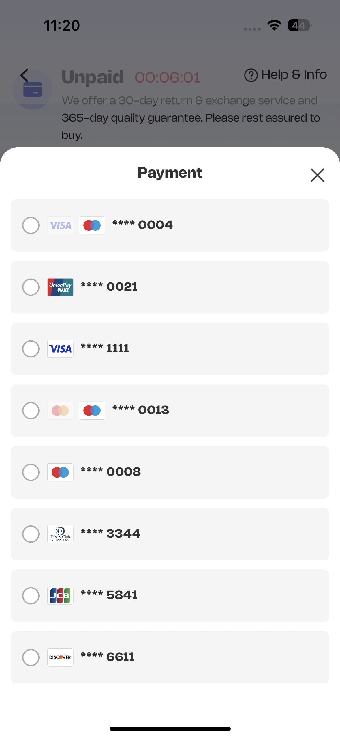Select the radio button for card 0021

pyautogui.click(x=31, y=287)
